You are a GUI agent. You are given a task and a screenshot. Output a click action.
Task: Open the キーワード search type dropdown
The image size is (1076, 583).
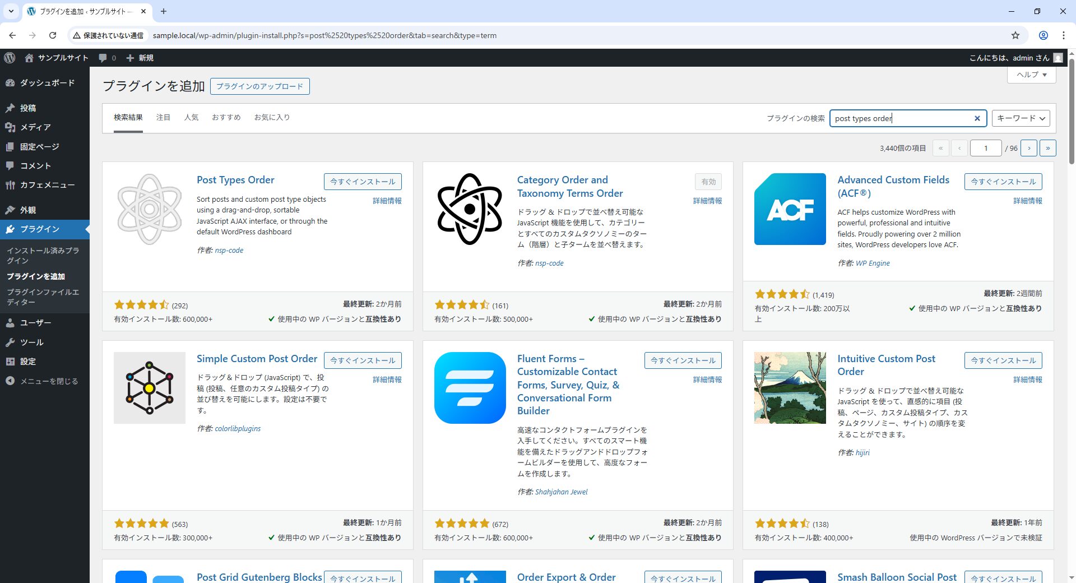point(1021,118)
